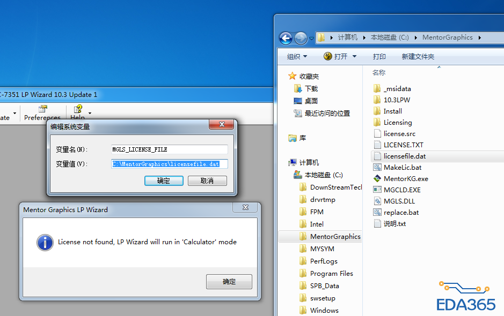Select the Install folder icon
This screenshot has height=316, width=504.
tap(377, 111)
